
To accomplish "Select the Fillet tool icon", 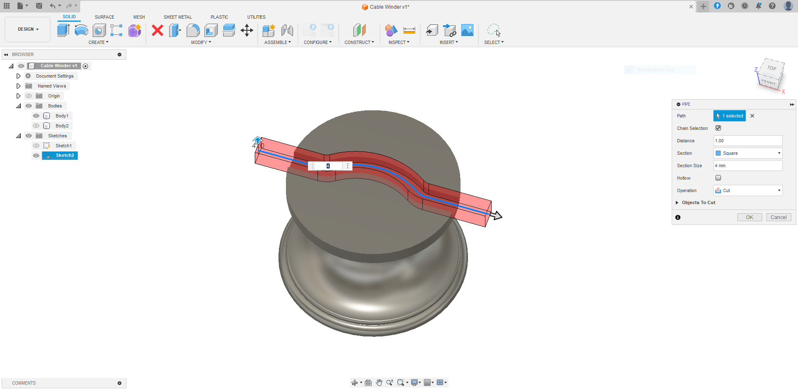I will tap(193, 30).
